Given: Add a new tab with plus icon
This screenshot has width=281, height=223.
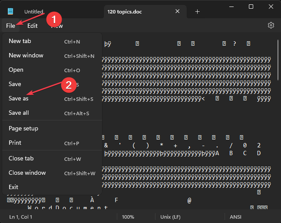Looking at the screenshot, I should pyautogui.click(x=197, y=12).
